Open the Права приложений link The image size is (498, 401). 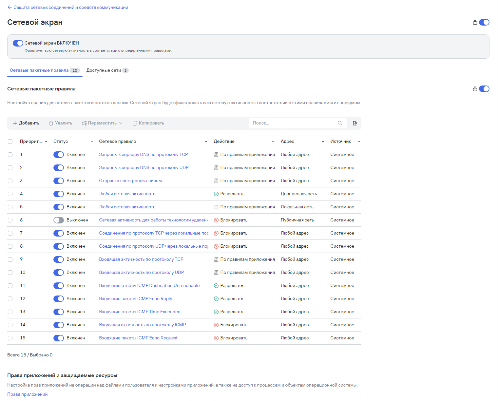[x=28, y=394]
